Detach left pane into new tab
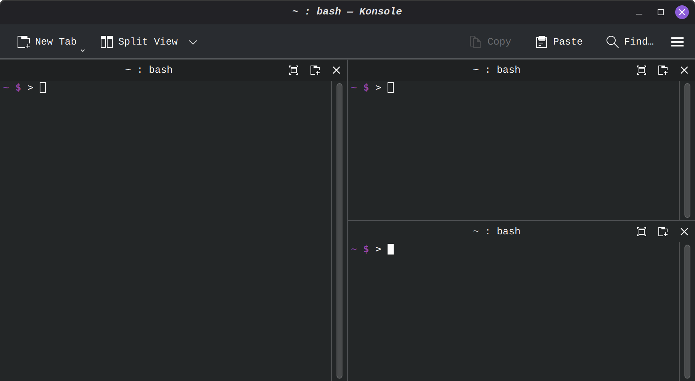Viewport: 695px width, 381px height. 315,70
